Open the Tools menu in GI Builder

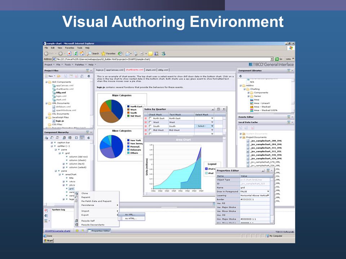point(68,64)
